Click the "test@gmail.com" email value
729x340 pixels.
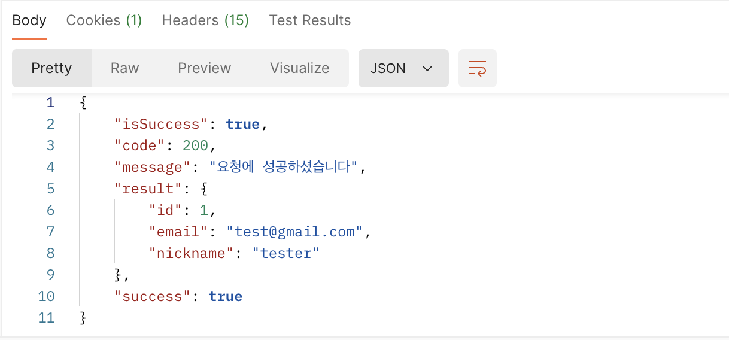click(x=294, y=232)
